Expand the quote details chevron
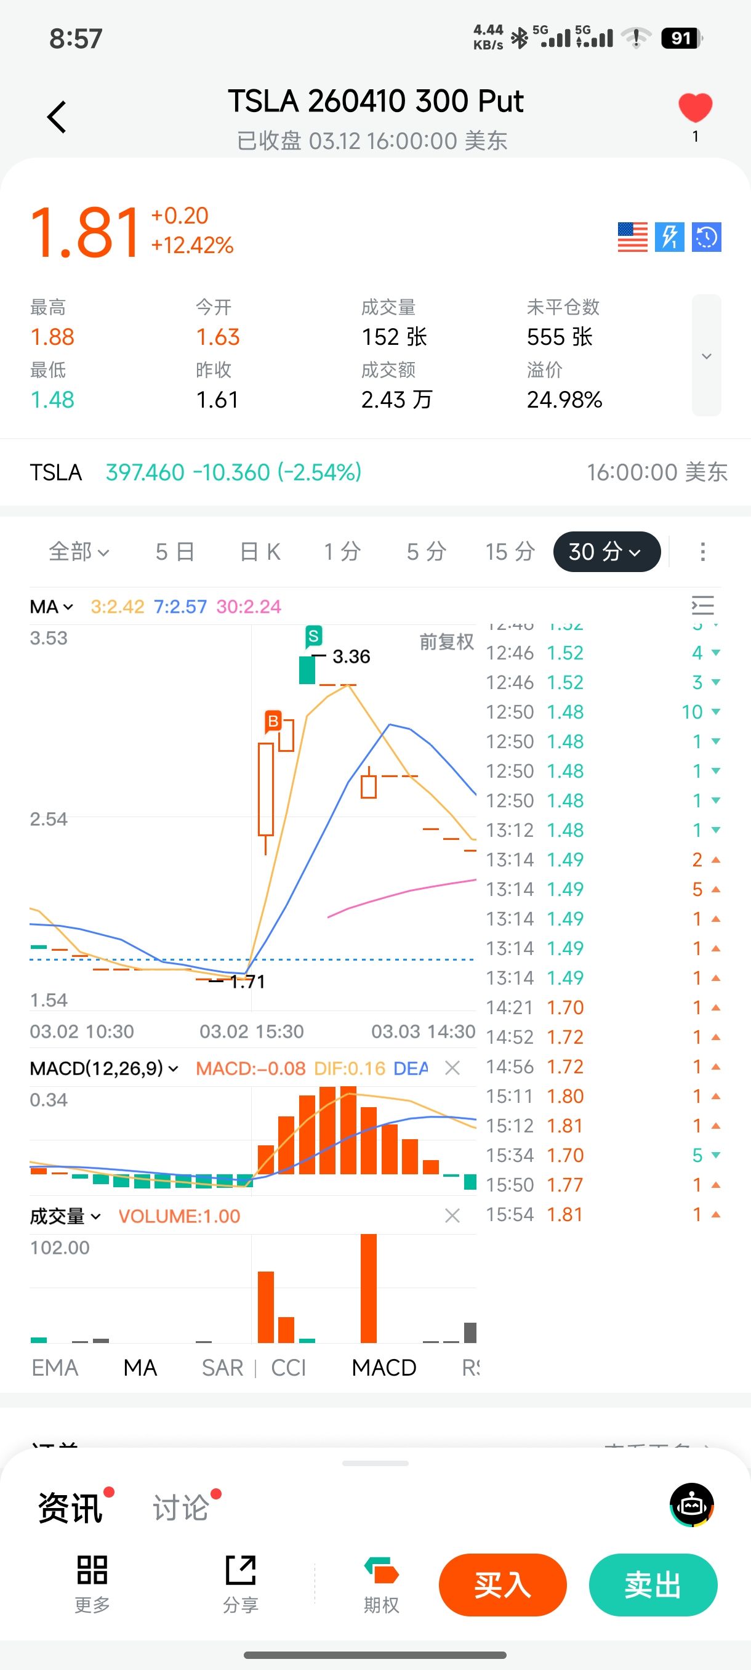Image resolution: width=751 pixels, height=1670 pixels. [x=706, y=355]
